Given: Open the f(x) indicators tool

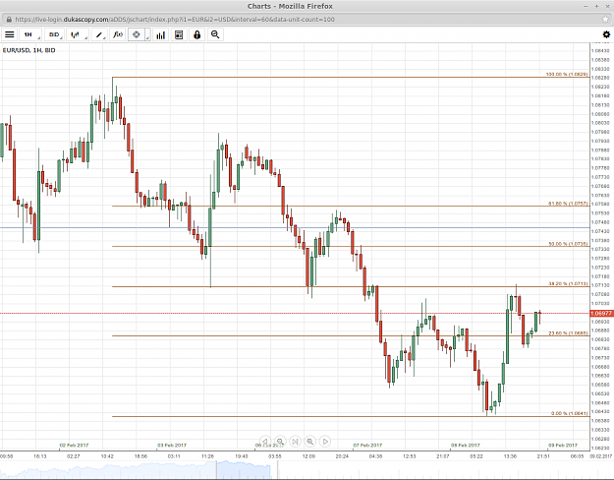Looking at the screenshot, I should tap(118, 34).
